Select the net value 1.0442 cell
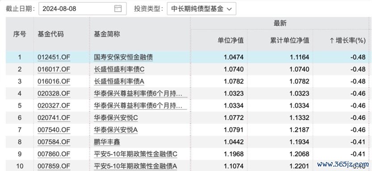 (x=234, y=142)
